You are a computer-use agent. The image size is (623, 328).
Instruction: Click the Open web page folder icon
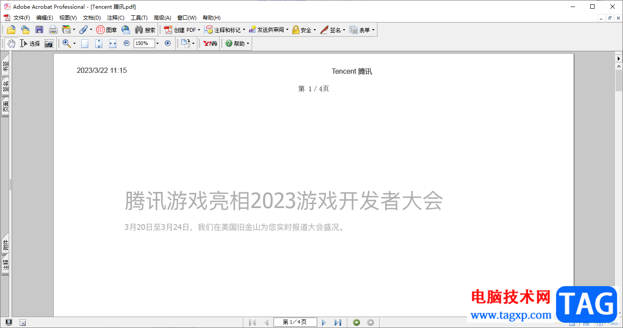pyautogui.click(x=25, y=30)
